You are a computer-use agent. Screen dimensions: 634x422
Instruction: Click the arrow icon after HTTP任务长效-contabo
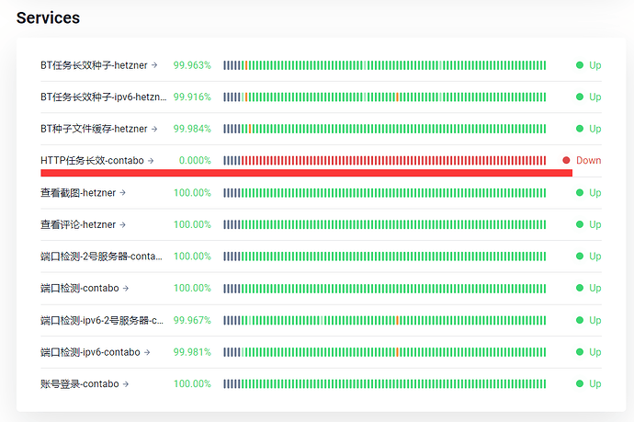point(151,161)
